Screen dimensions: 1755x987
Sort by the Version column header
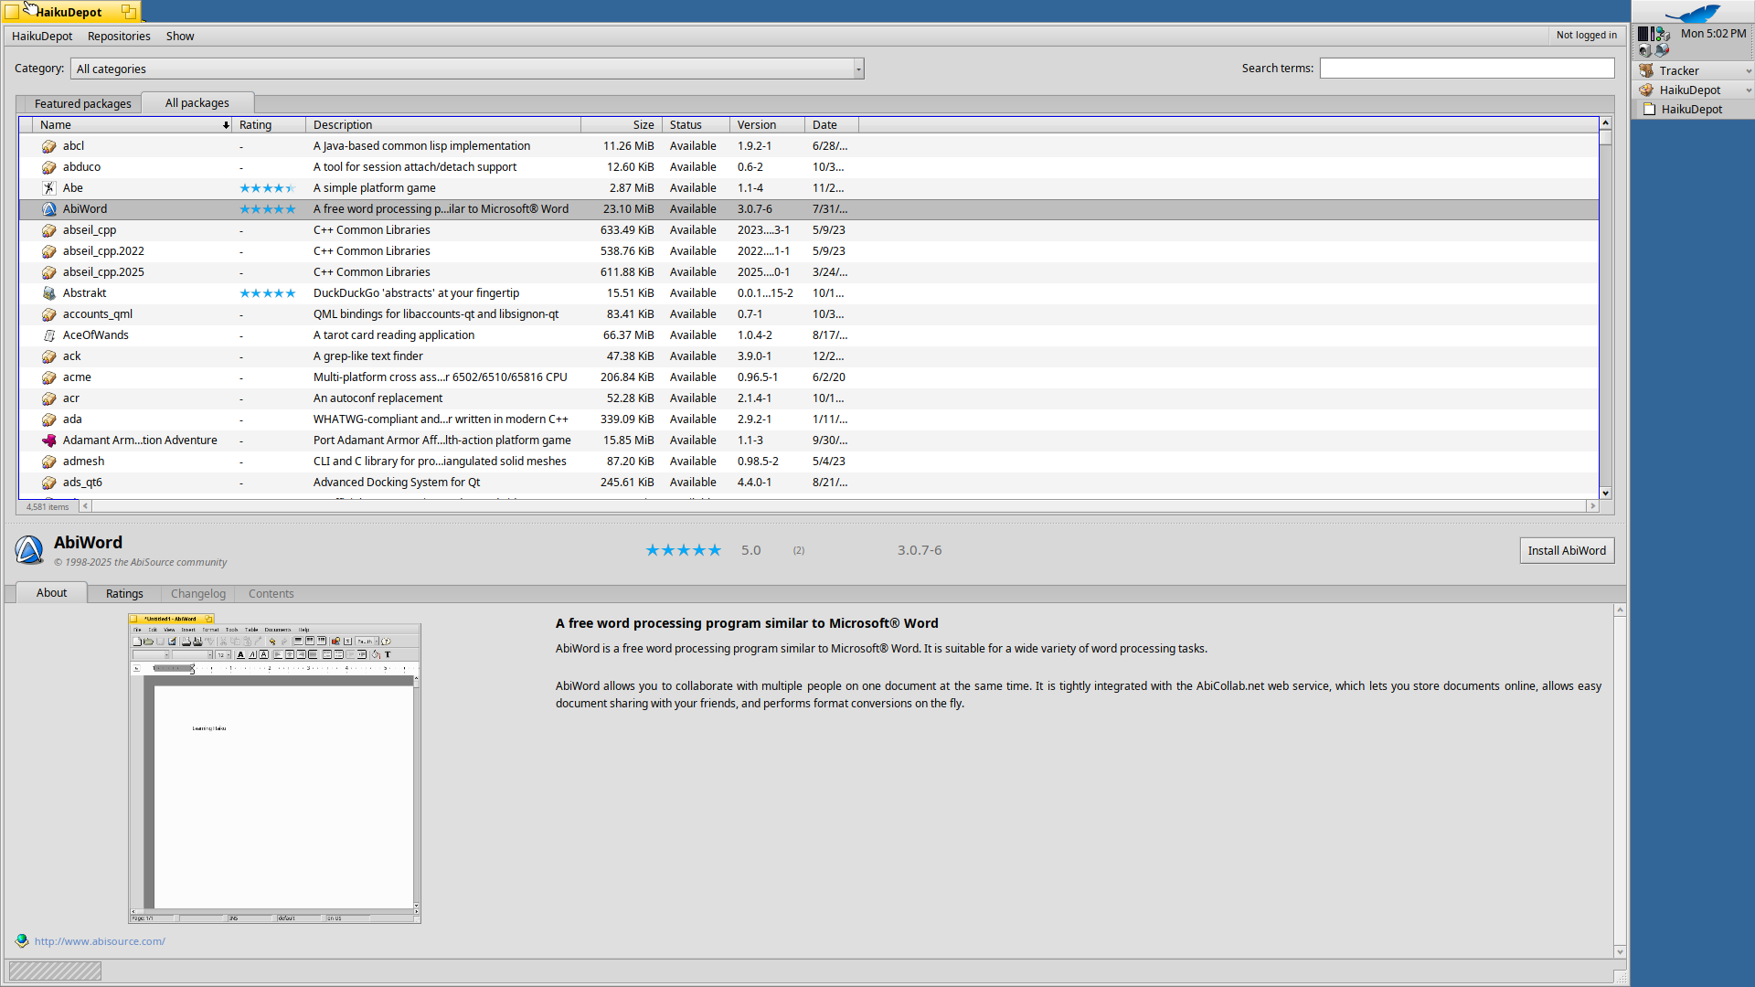[x=767, y=125]
